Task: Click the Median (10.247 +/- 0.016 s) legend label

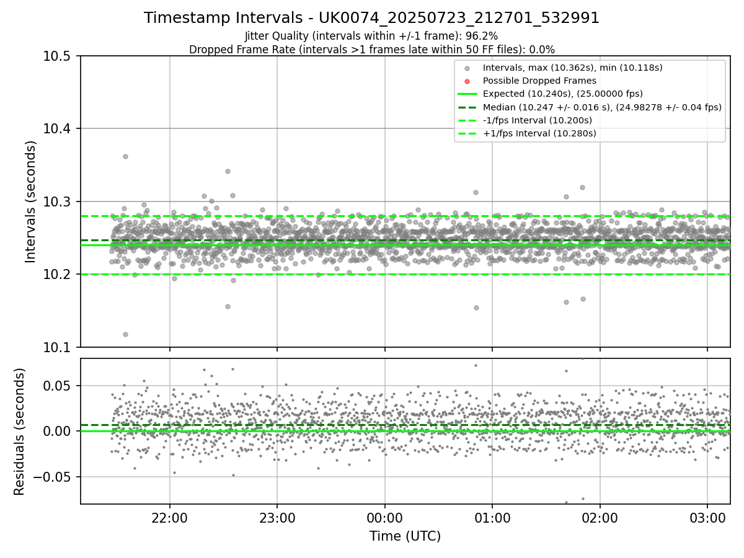Action: pos(602,107)
